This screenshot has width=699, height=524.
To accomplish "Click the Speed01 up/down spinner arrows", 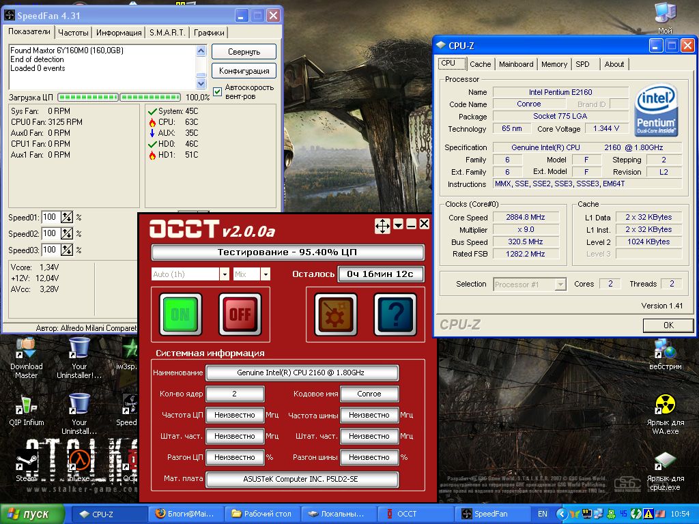I will point(67,217).
